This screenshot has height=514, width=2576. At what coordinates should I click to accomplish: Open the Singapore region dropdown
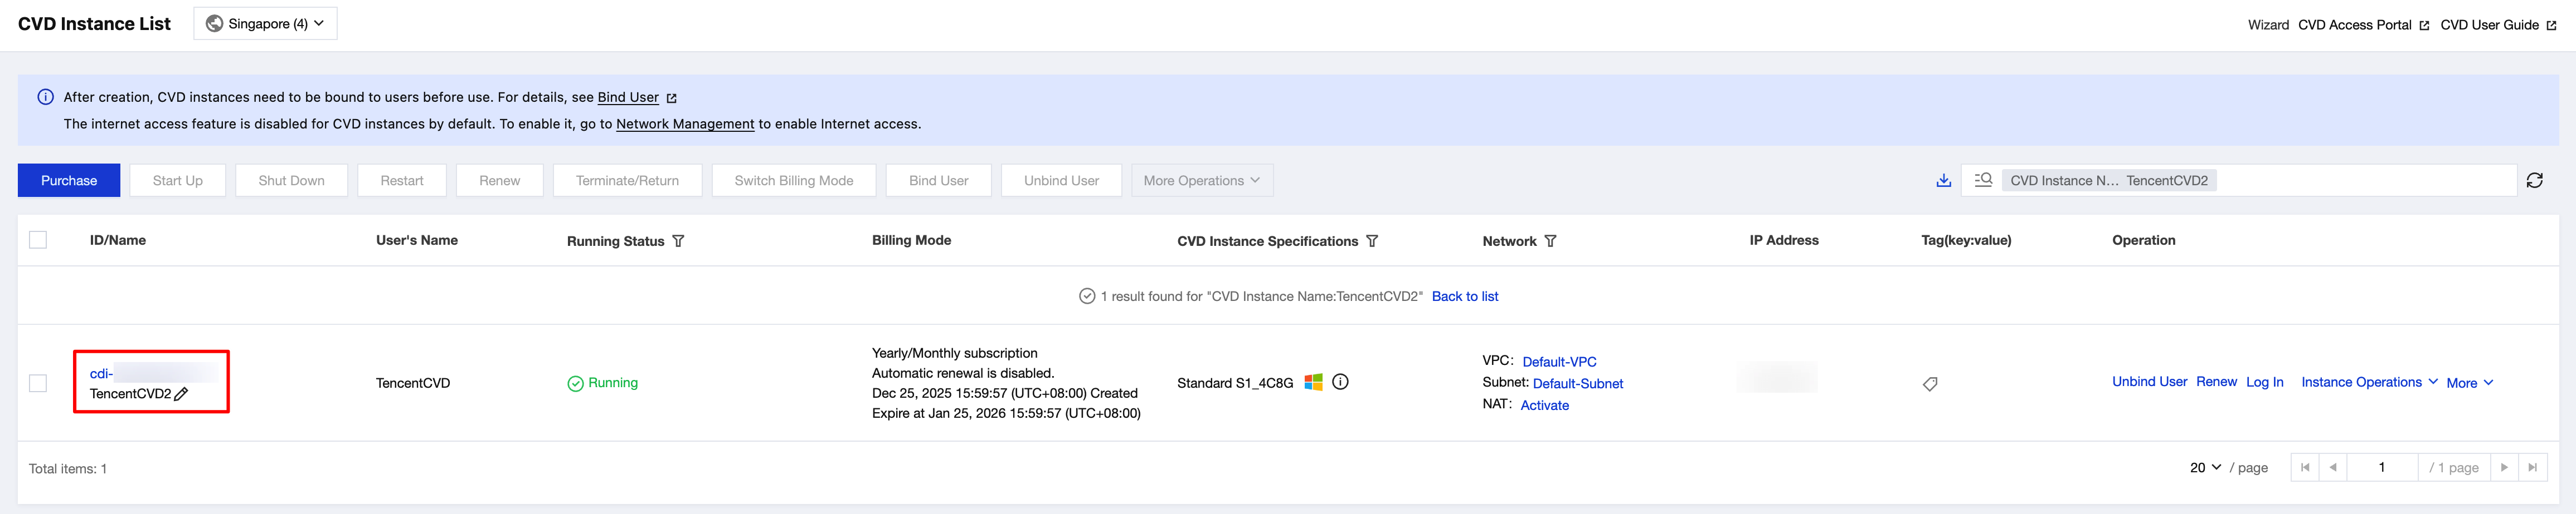click(265, 24)
